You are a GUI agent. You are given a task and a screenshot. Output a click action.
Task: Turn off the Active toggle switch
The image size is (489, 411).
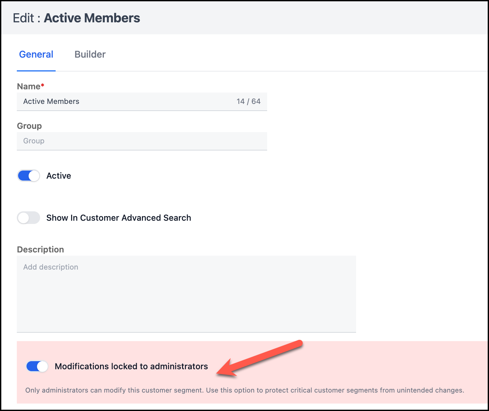point(28,176)
